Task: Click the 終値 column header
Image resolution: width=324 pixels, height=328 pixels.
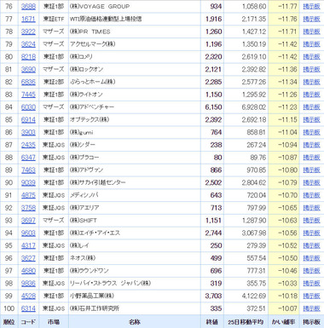Action: click(211, 322)
